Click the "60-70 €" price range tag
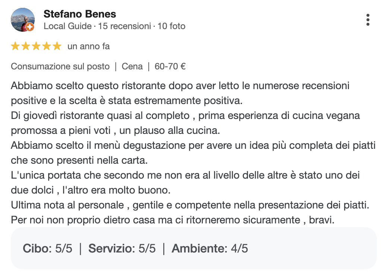This screenshot has width=381, height=273. [x=170, y=66]
